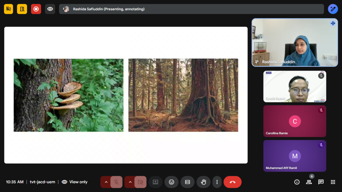The height and width of the screenshot is (192, 342).
Task: Turn on the camera
Action: click(140, 182)
